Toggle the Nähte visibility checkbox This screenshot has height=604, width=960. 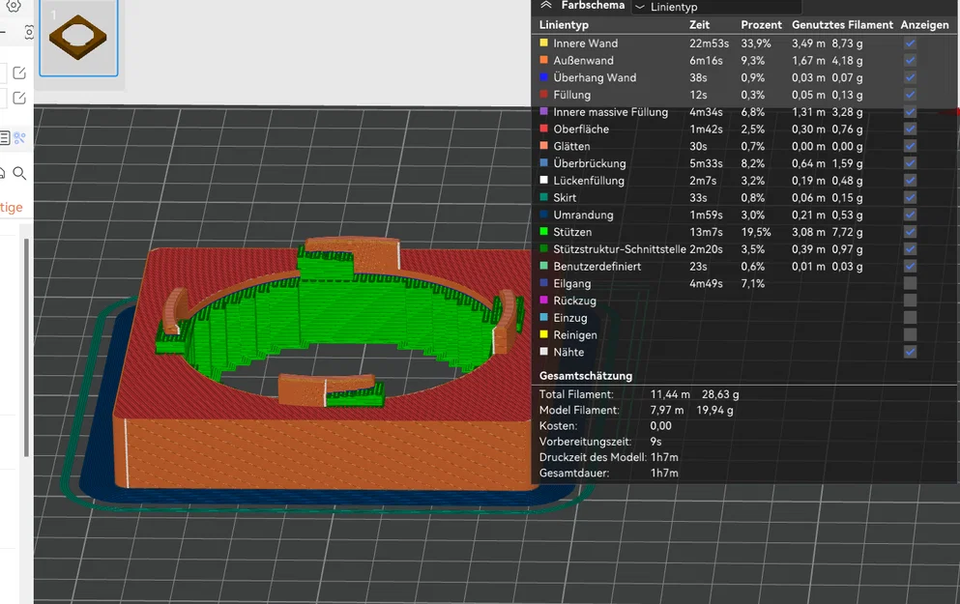[x=910, y=352]
